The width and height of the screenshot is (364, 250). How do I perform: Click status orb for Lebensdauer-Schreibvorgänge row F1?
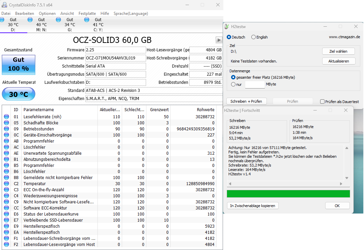pyautogui.click(x=6, y=238)
